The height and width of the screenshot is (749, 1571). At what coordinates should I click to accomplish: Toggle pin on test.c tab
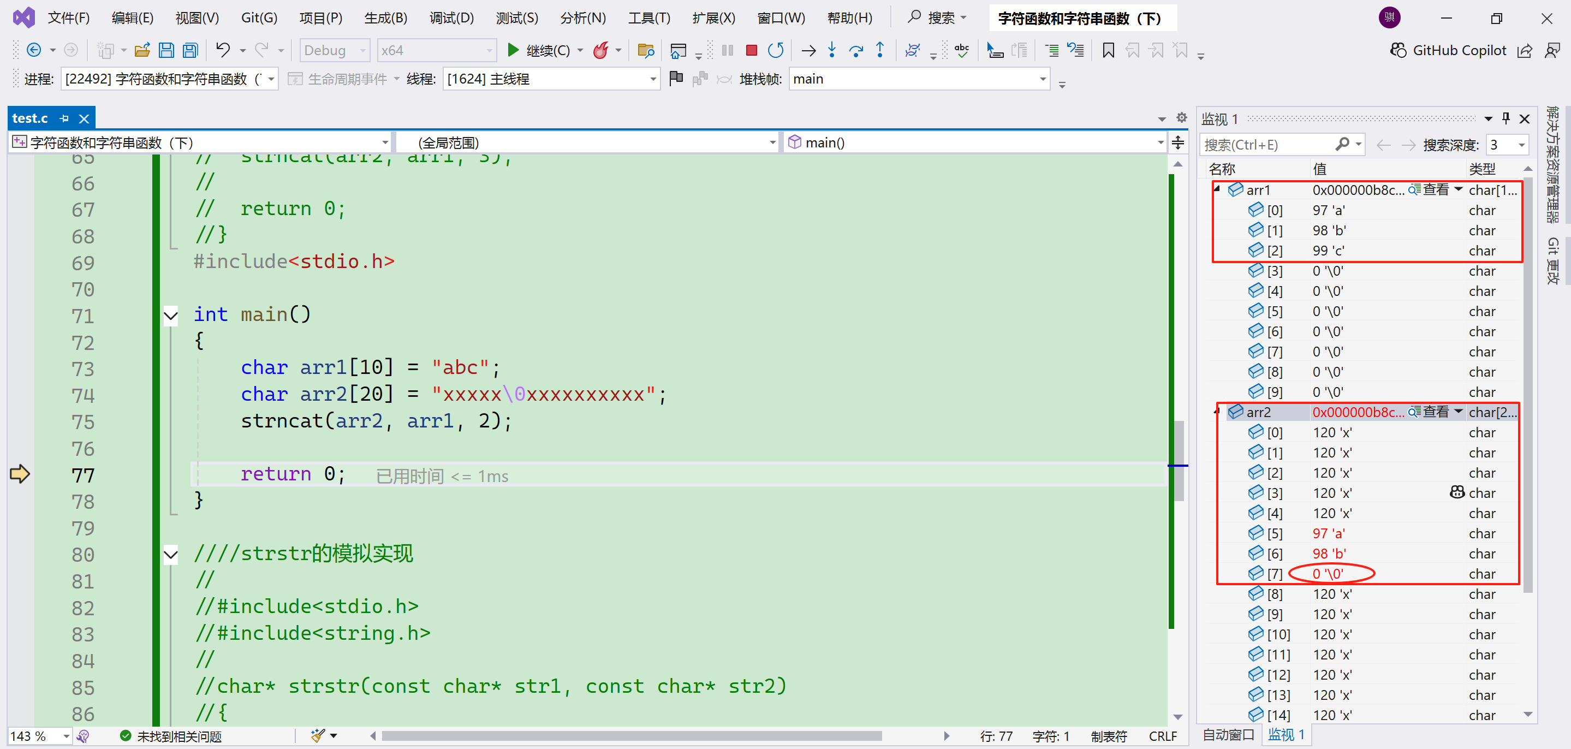pos(64,118)
